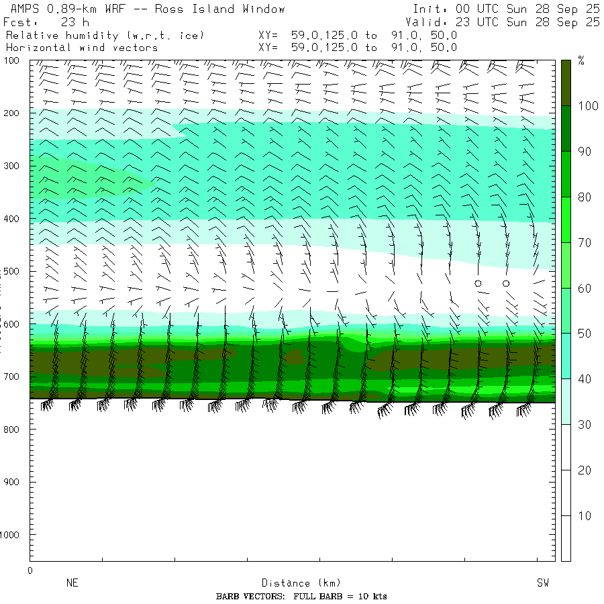Click the 'Distance (km)' axis title
This screenshot has height=604, width=604.
(x=301, y=583)
